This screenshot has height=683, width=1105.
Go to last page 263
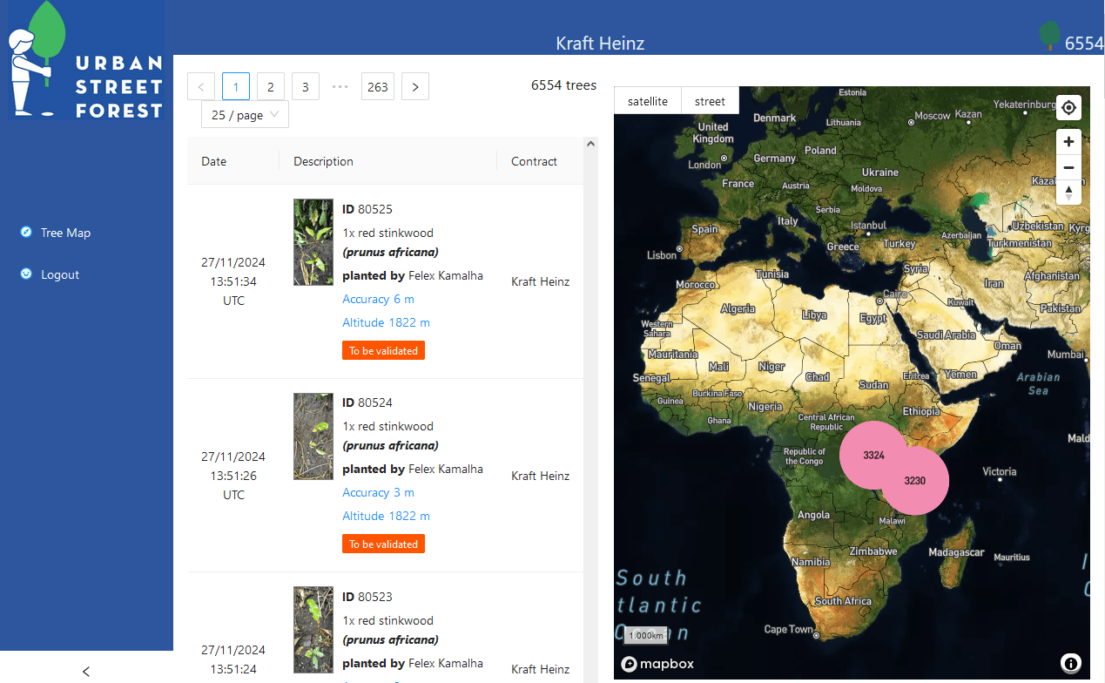coord(378,86)
